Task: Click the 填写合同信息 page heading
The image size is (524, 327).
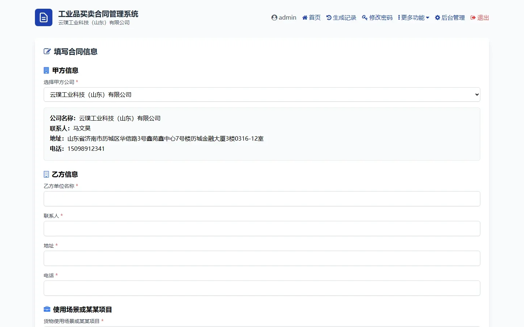Action: click(x=76, y=52)
